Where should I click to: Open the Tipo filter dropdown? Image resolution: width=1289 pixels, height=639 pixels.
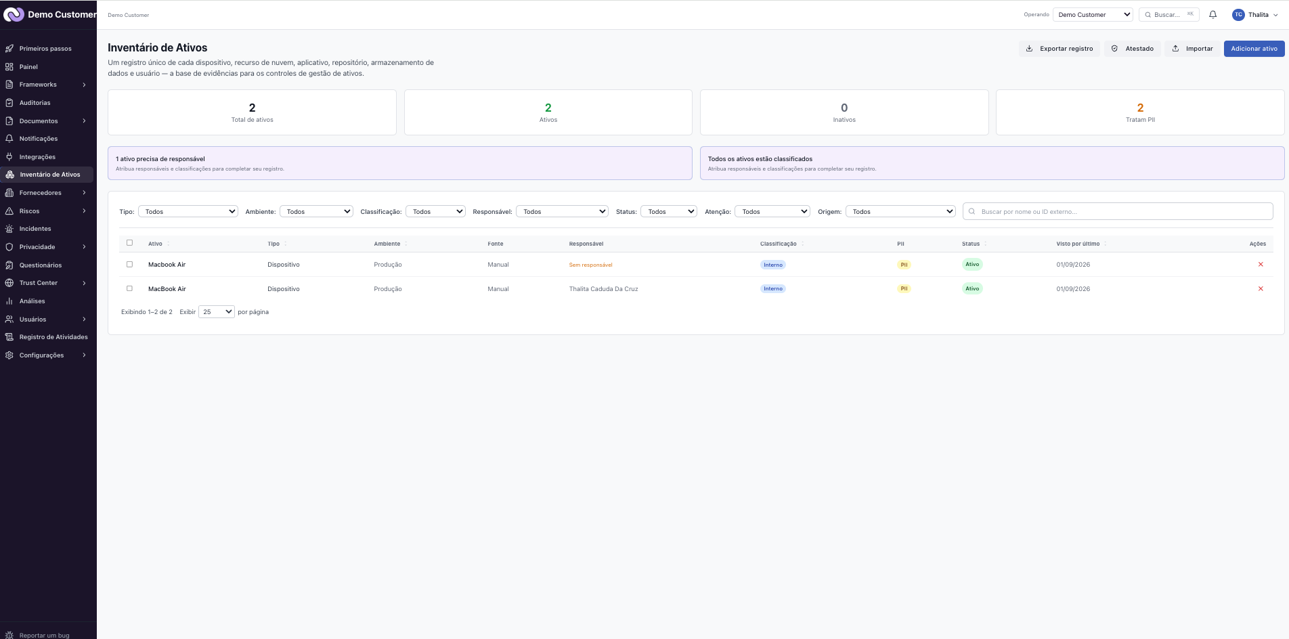click(x=188, y=211)
